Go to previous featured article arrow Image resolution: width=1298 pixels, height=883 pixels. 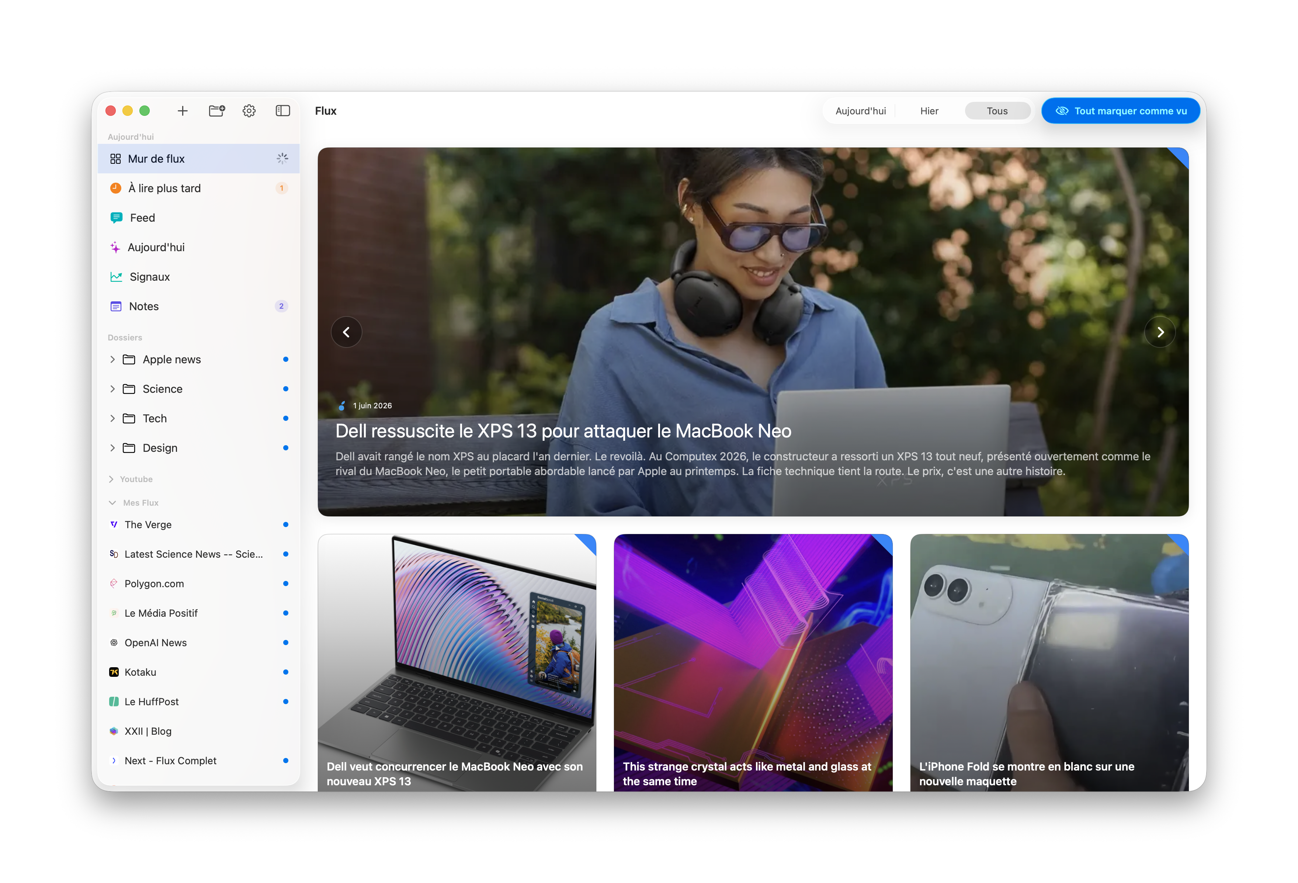click(346, 333)
